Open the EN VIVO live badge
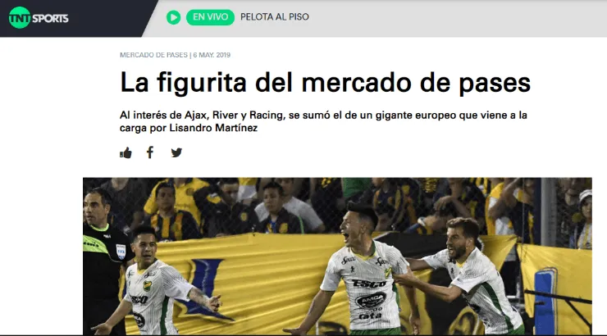This screenshot has width=607, height=336. [x=210, y=17]
